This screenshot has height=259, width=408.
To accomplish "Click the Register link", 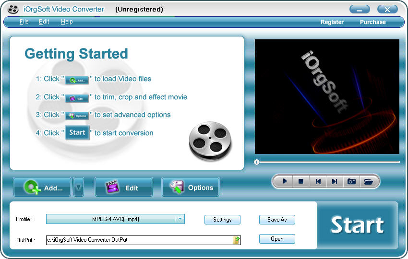I will click(x=332, y=22).
